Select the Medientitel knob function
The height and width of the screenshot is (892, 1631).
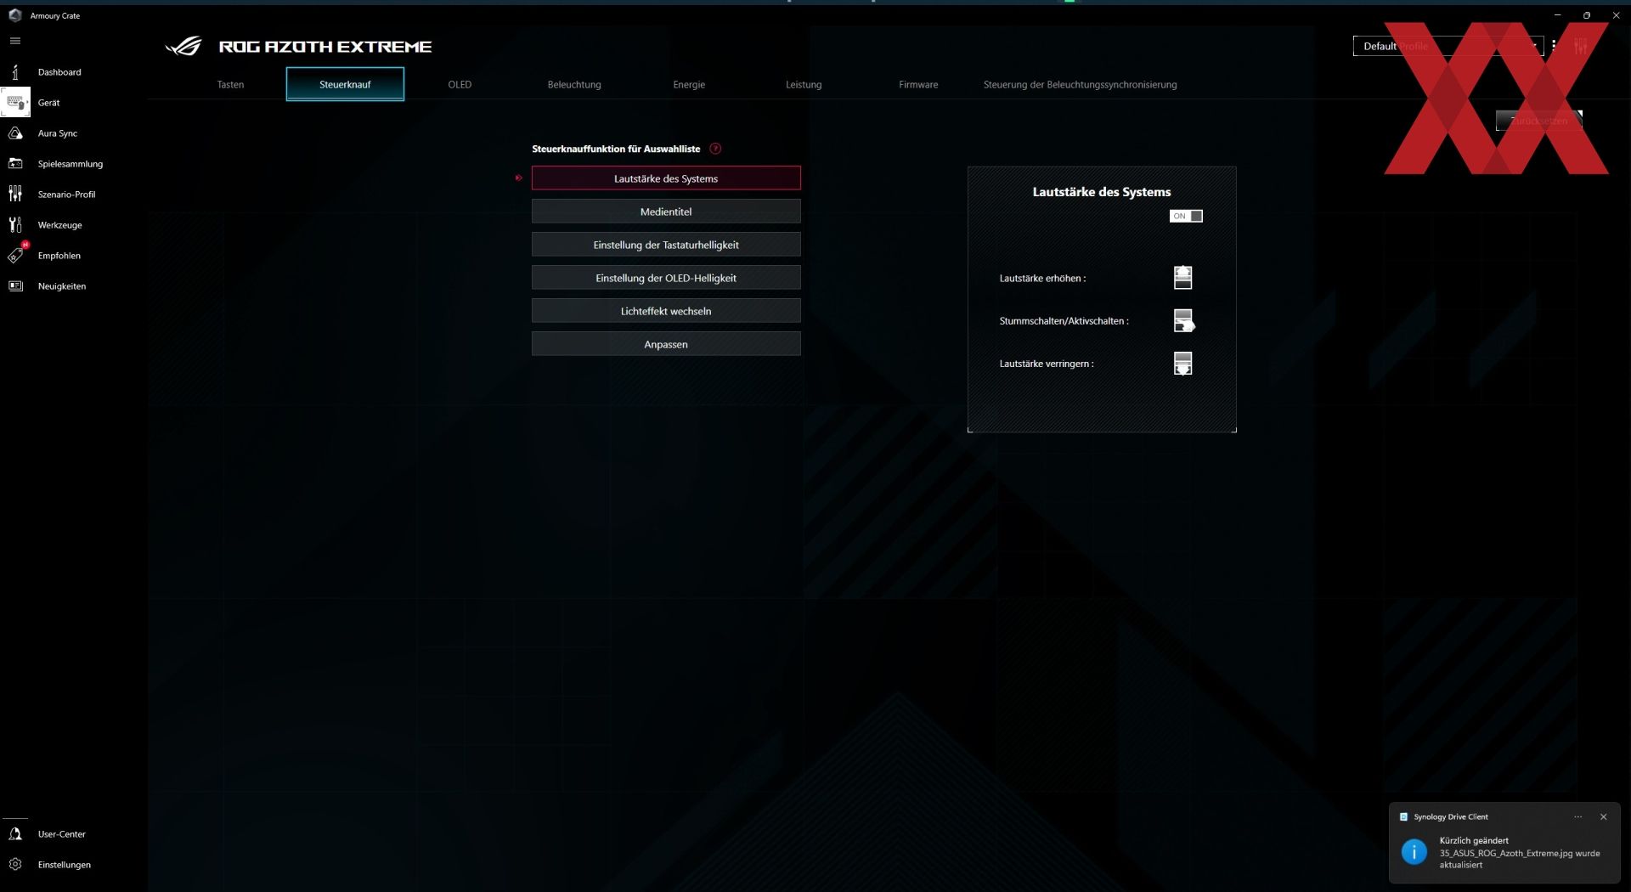[x=666, y=212]
